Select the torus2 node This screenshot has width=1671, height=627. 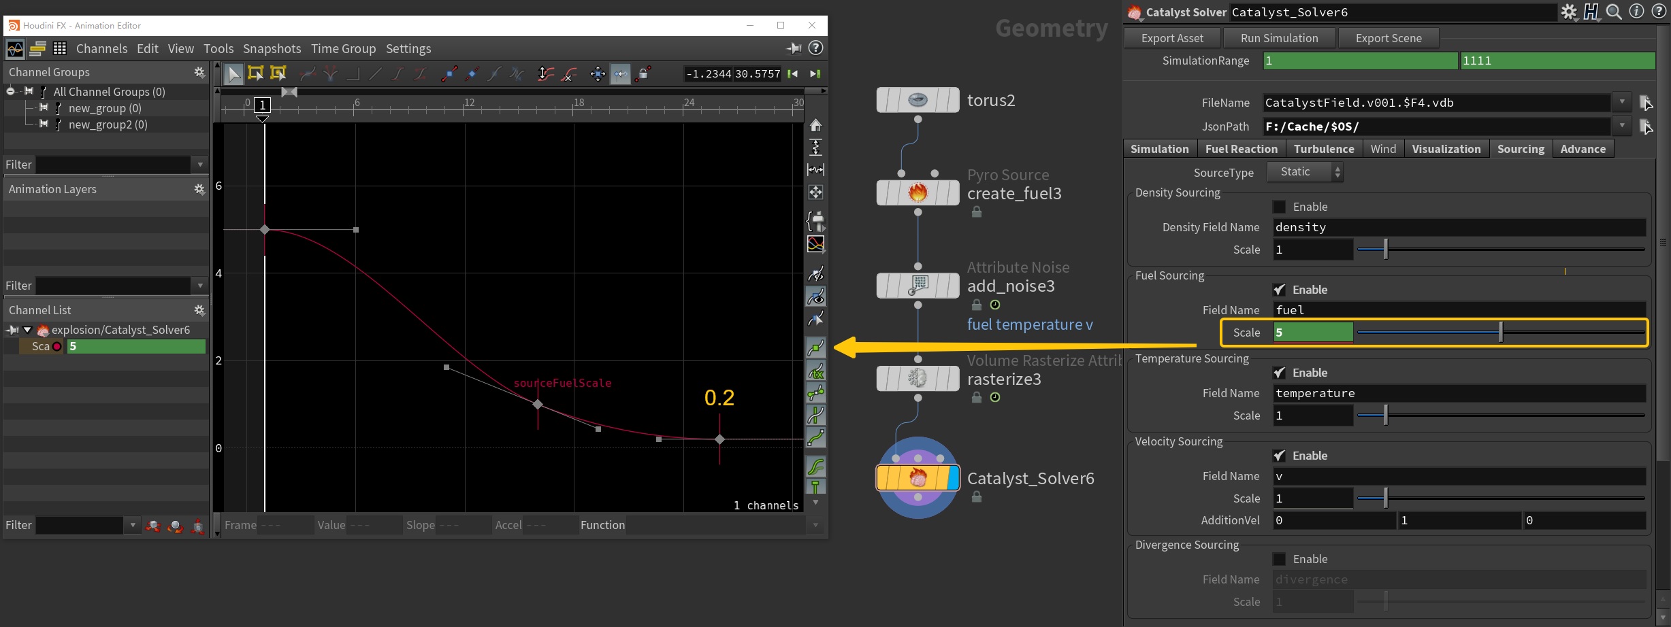point(918,100)
